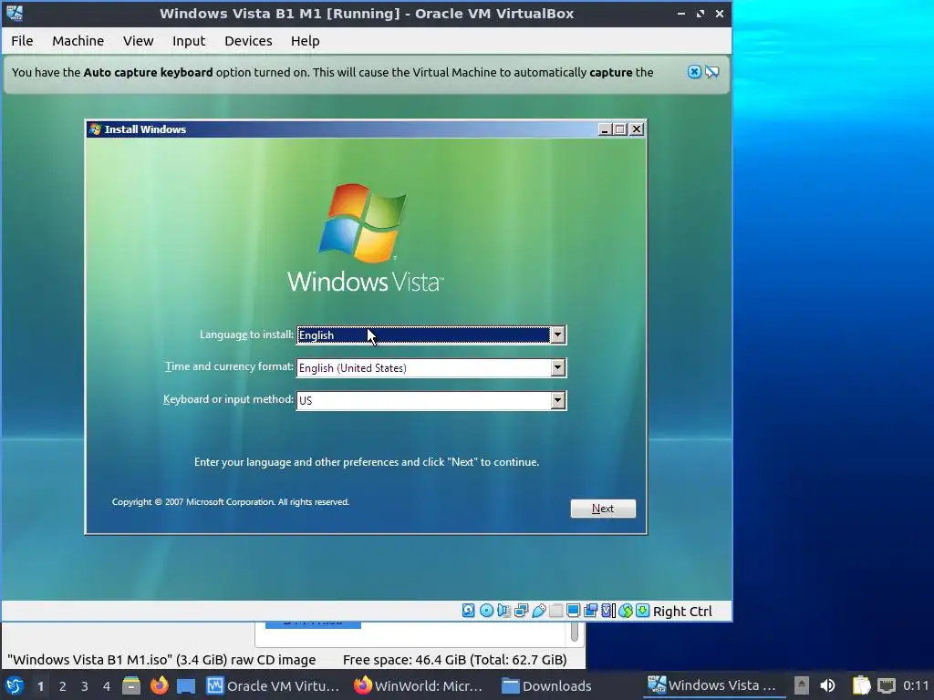Switch to workspace 1
The image size is (934, 700).
pos(40,686)
